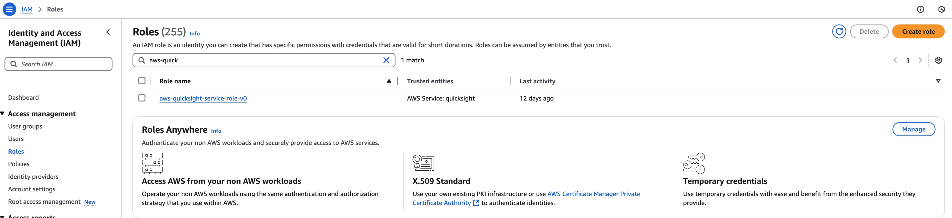Clear the aws-quick search filter

[x=386, y=60]
